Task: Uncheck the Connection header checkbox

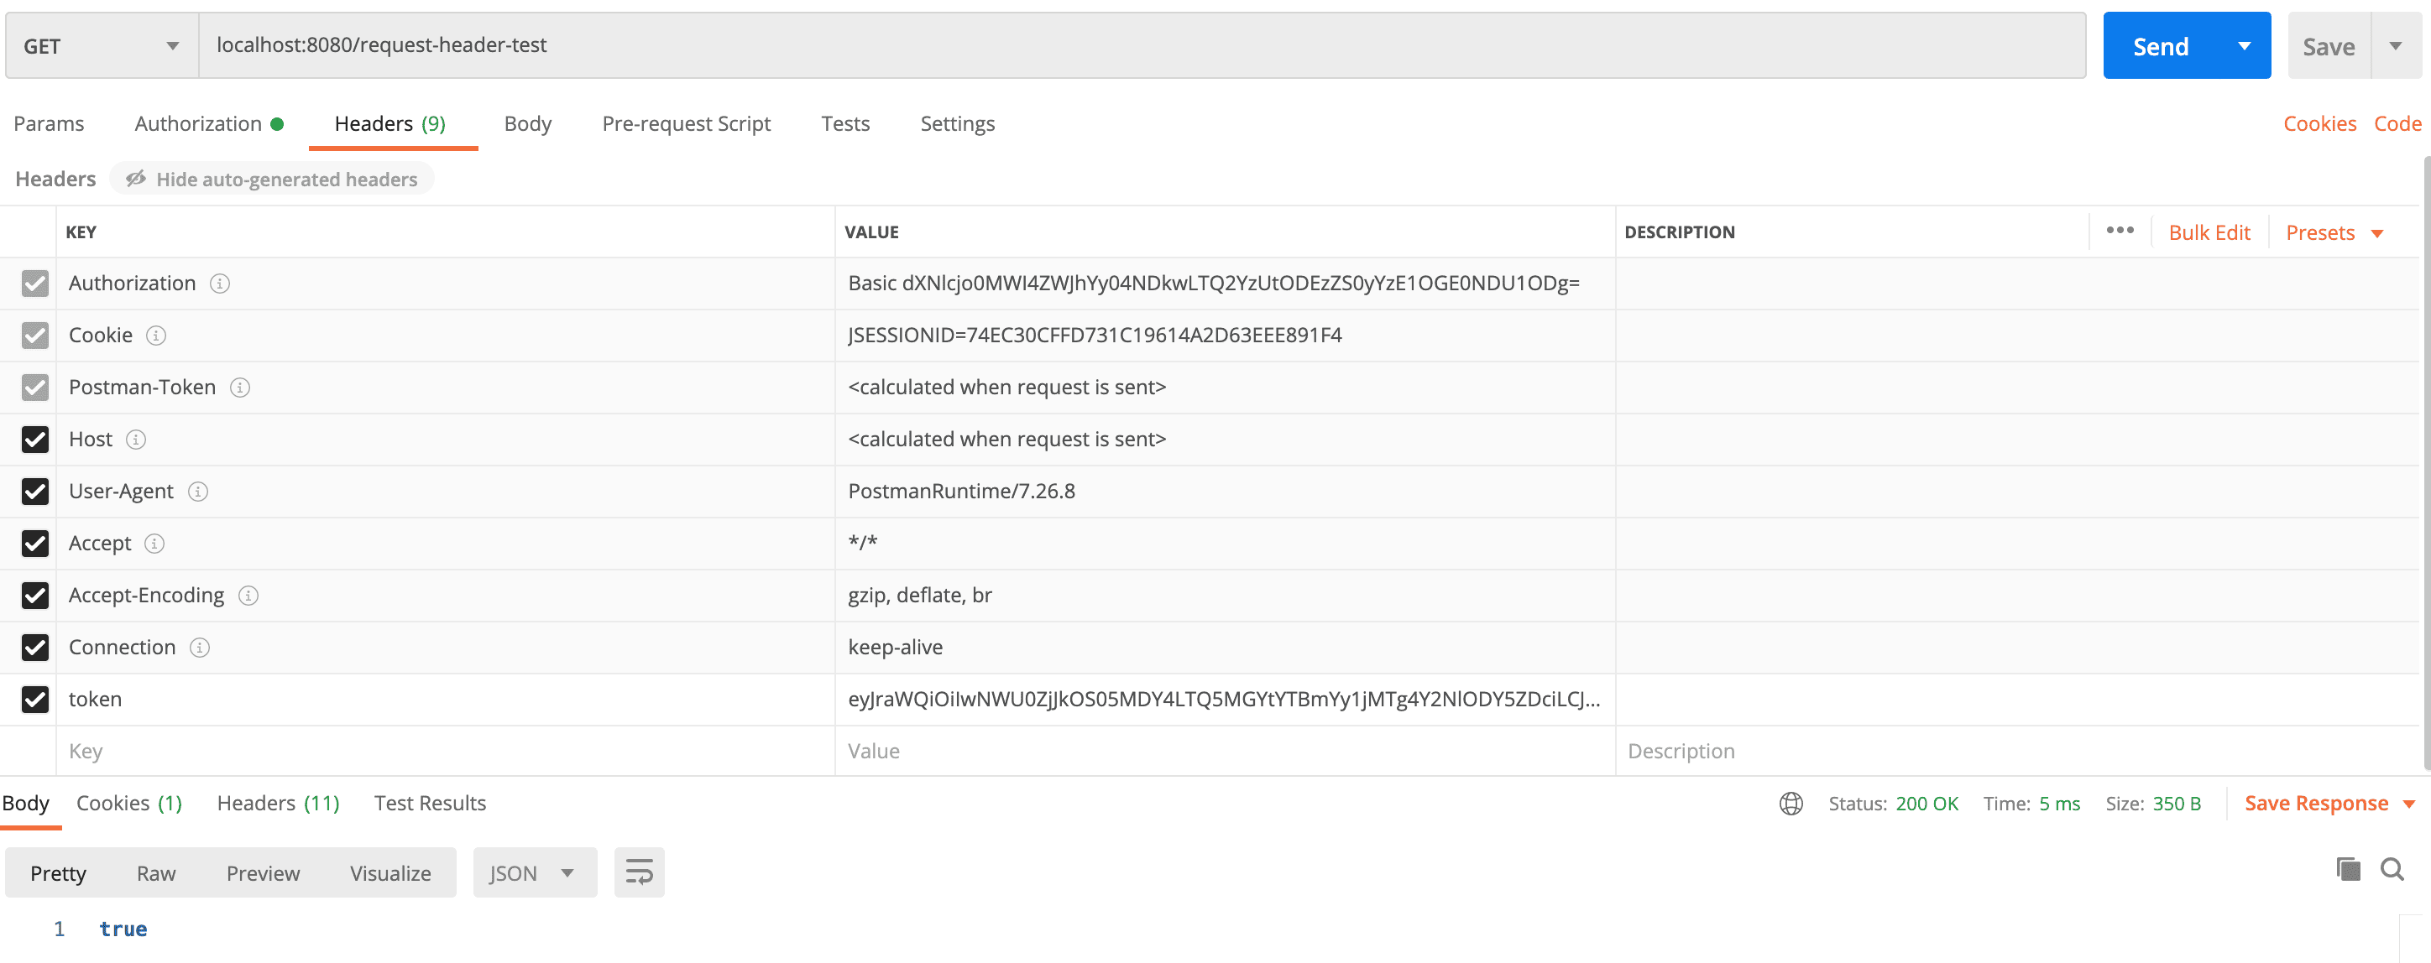Action: tap(35, 647)
